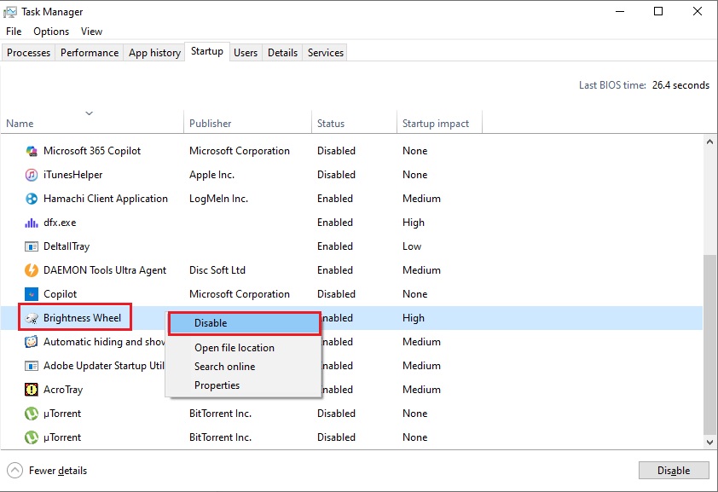Select the DeltaIITray row name
Image resolution: width=718 pixels, height=492 pixels.
(x=67, y=246)
